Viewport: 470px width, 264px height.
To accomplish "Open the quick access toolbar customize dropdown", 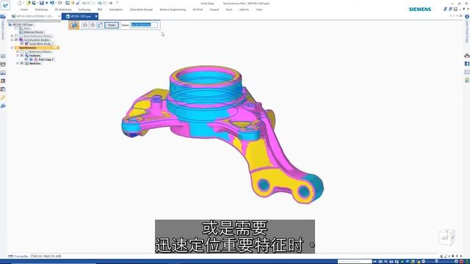I will click(117, 3).
